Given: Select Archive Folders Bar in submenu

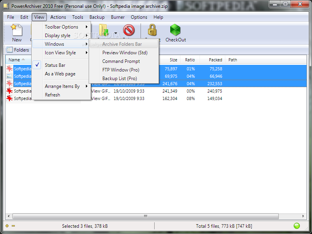Looking at the screenshot, I should point(124,44).
